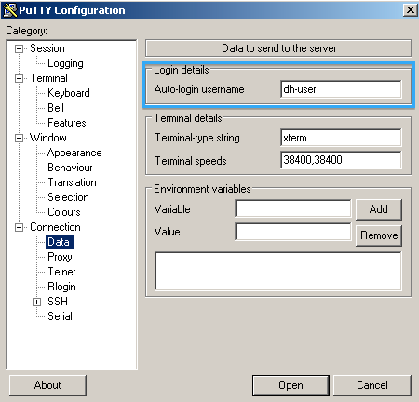Expand the SSH tree node

coord(36,301)
